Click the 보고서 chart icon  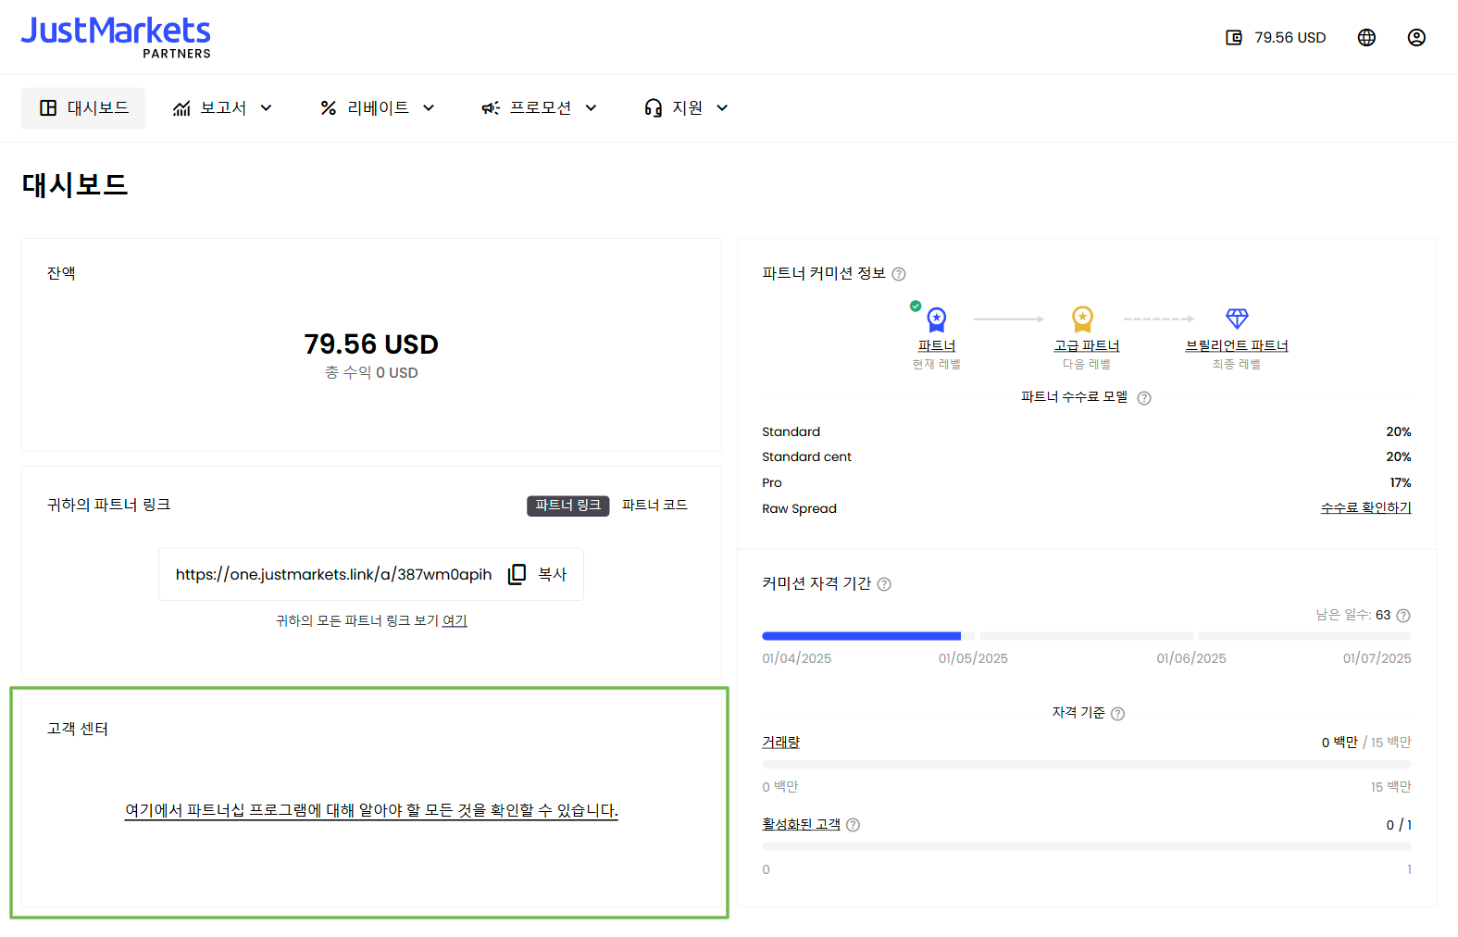point(181,108)
